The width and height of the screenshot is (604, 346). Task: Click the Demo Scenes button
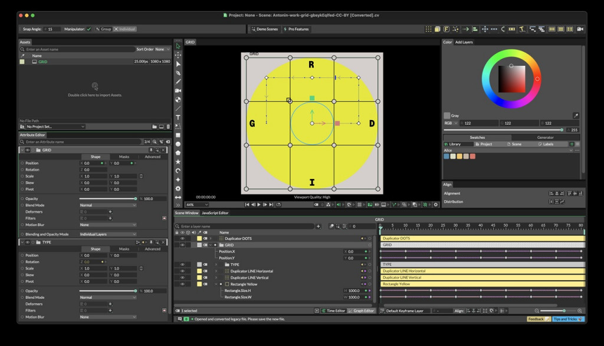coord(265,29)
